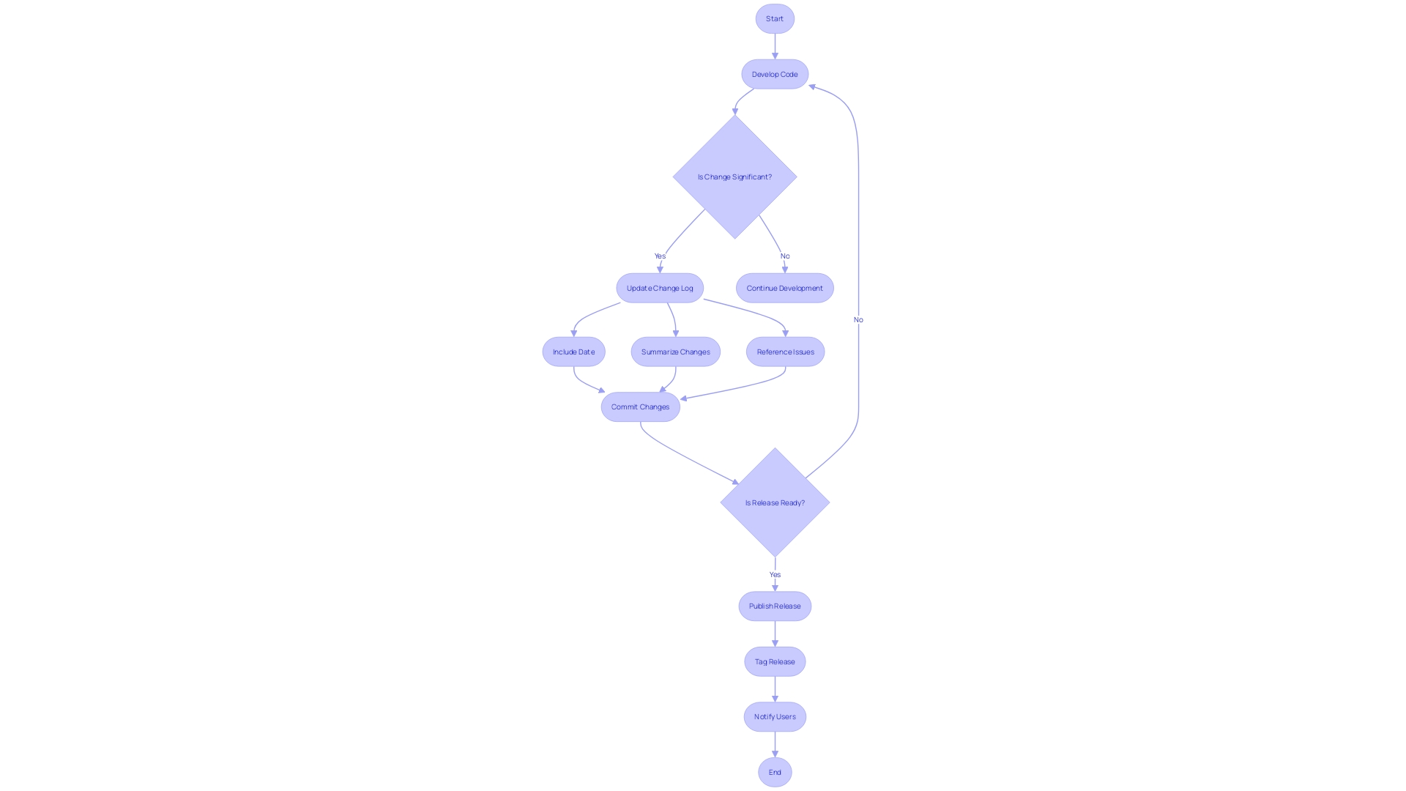Click the Is Change Significant decision diamond
Screen dimensions: 1406x791
(735, 176)
